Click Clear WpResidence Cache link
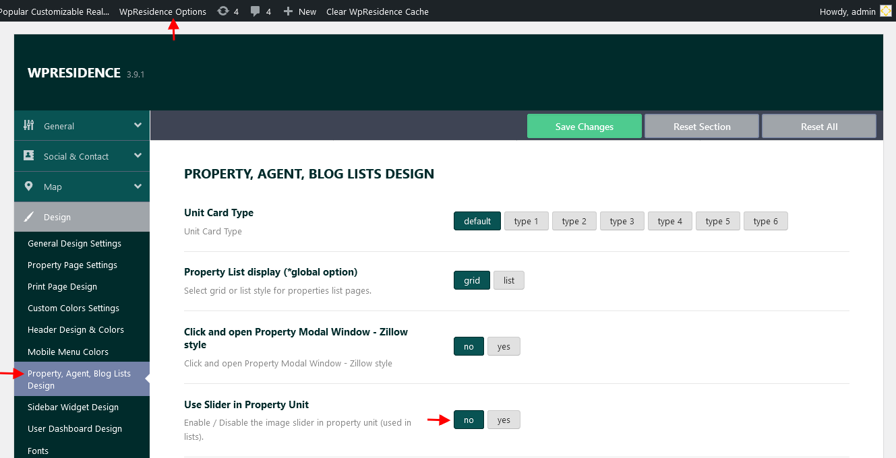Viewport: 896px width, 458px height. pos(378,11)
